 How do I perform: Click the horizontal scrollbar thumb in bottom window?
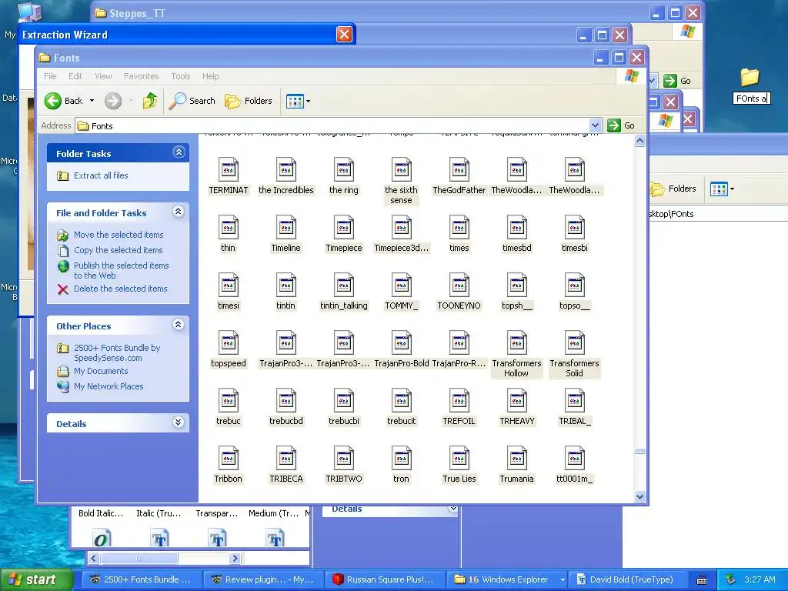[139, 559]
